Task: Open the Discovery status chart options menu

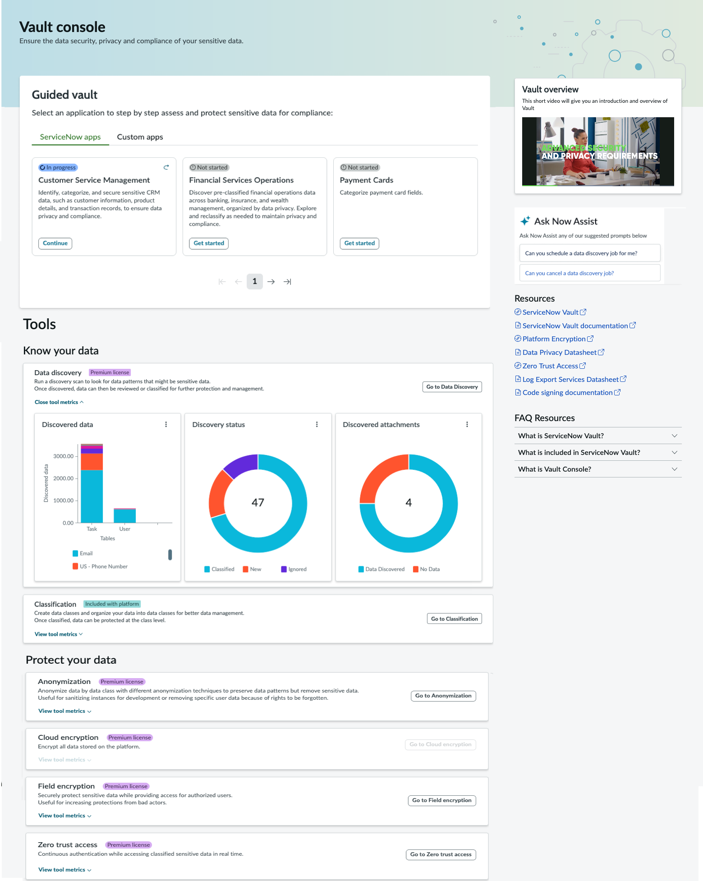Action: [317, 424]
